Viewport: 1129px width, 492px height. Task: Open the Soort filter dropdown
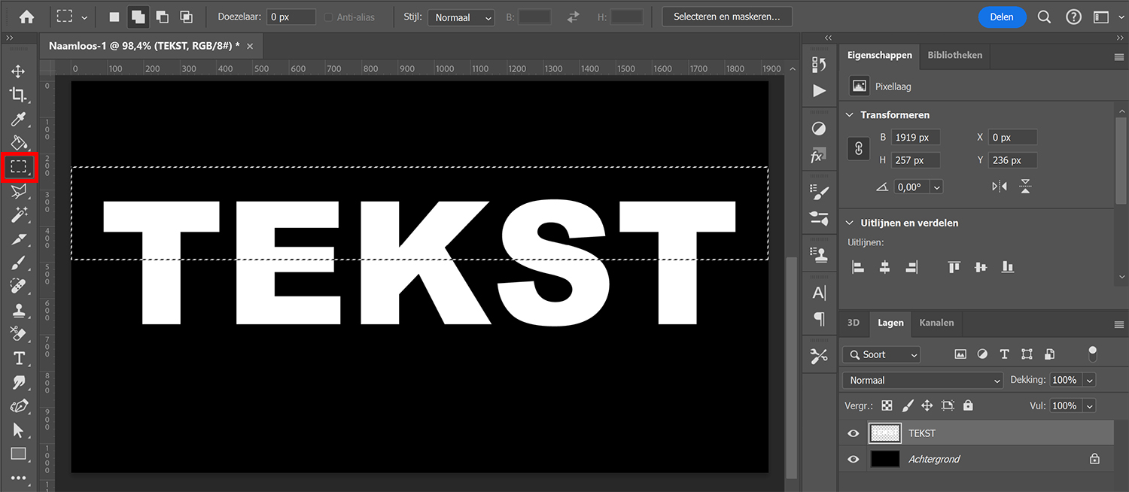coord(881,354)
